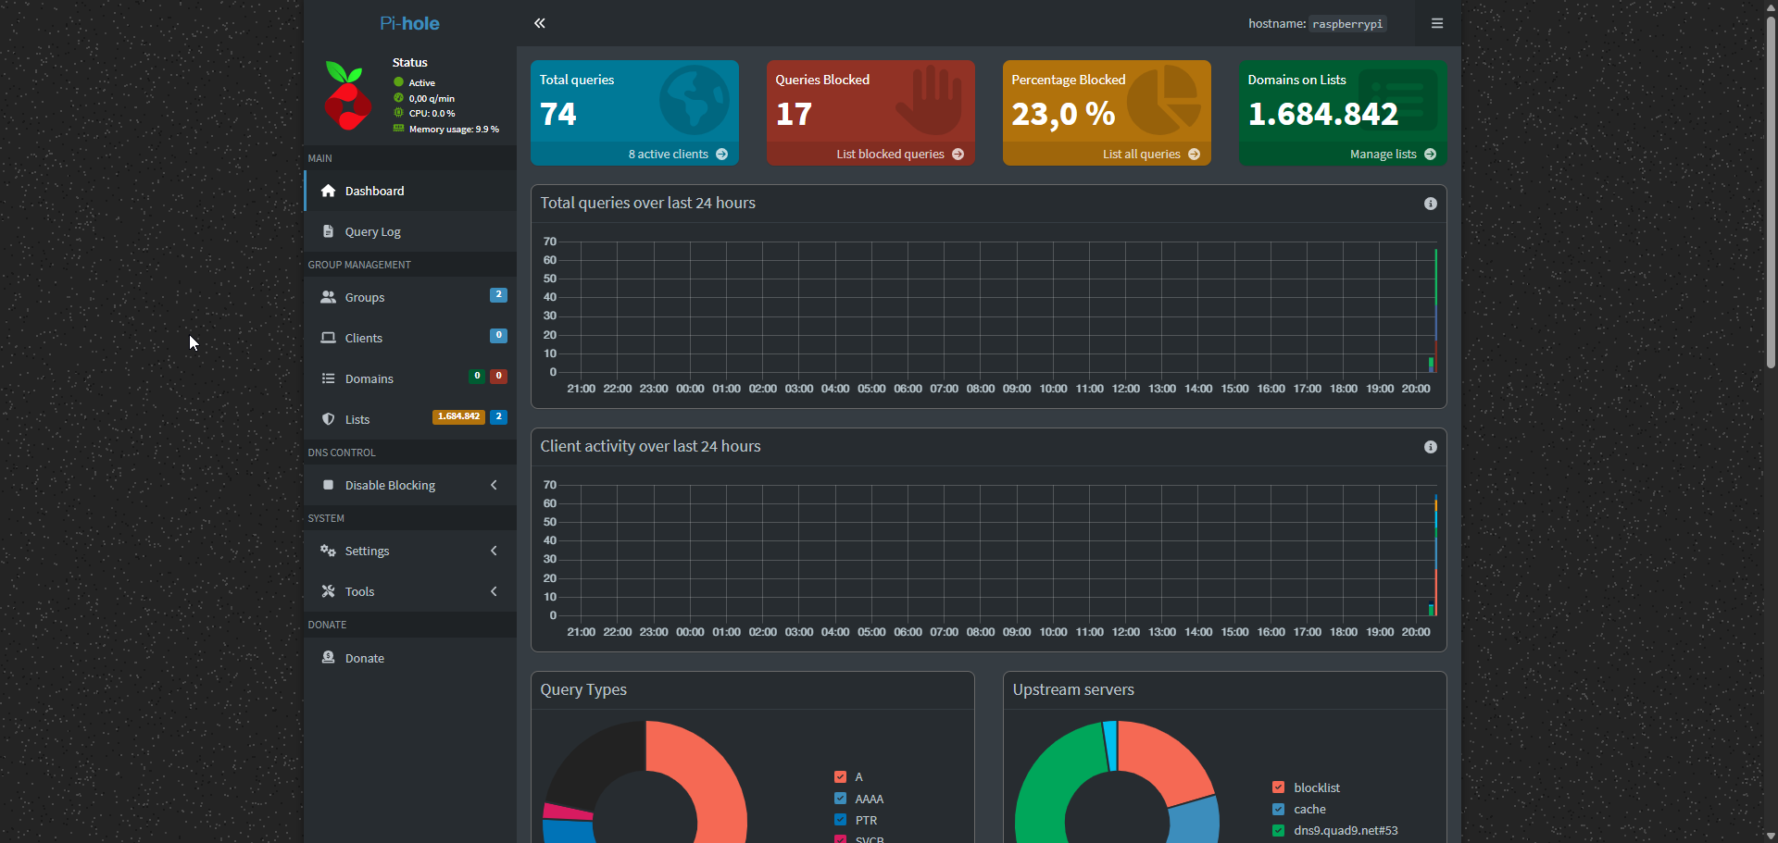Open the hamburger menu at top right
This screenshot has height=843, width=1778.
1436,23
